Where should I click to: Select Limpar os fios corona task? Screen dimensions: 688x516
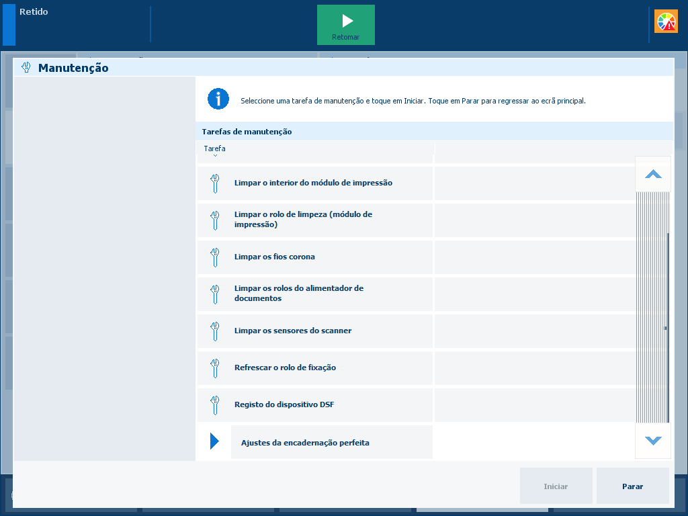[x=315, y=257]
